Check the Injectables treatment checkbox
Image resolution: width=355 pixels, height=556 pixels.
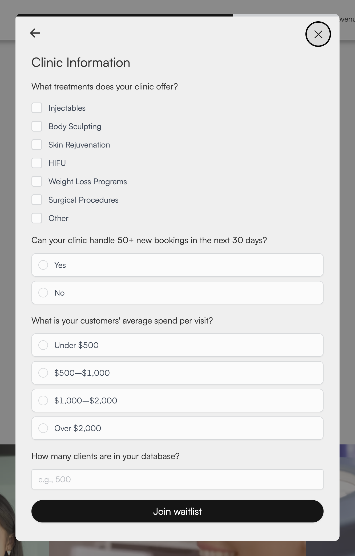coord(37,108)
